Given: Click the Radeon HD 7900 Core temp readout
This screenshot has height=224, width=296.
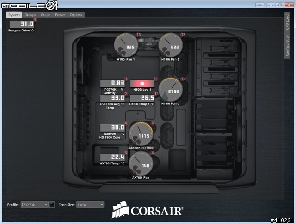Looking at the screenshot, I should point(112,127).
